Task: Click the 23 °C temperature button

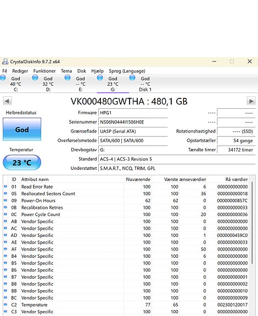Action: (22, 163)
